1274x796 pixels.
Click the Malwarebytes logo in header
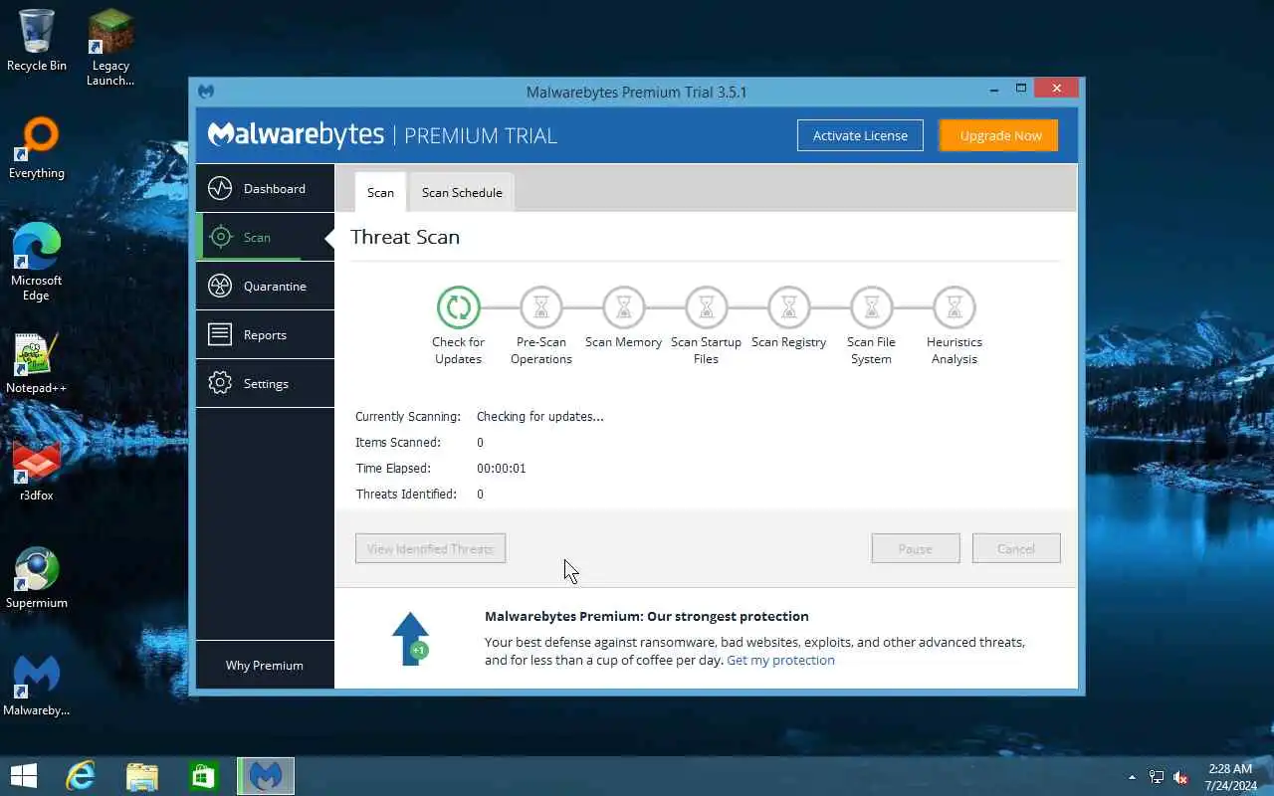(x=296, y=135)
